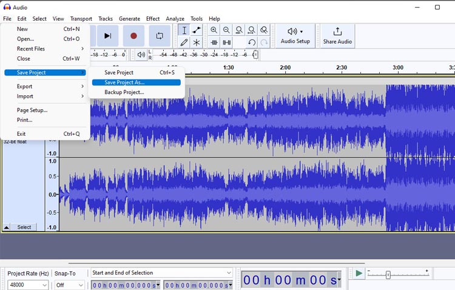Open the Snap-To Off dropdown
455x290 pixels.
tap(70, 285)
